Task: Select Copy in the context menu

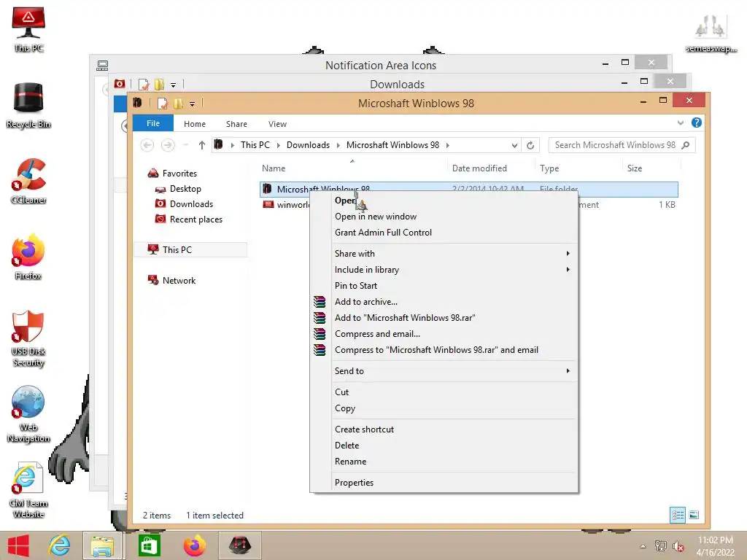Action: (x=444, y=408)
